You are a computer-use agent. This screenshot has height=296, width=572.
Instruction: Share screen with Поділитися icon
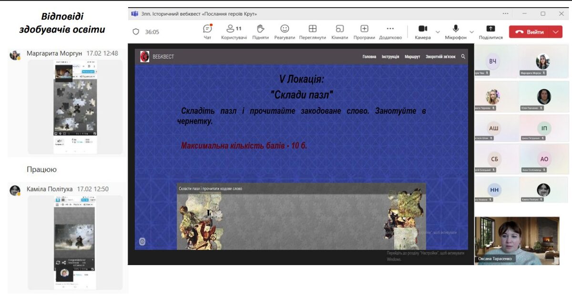pyautogui.click(x=490, y=29)
